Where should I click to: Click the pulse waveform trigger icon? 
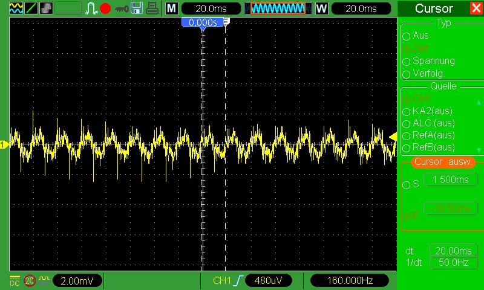tap(91, 8)
